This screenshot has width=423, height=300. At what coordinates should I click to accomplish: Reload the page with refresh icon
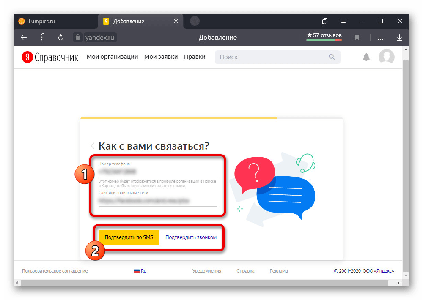(60, 38)
